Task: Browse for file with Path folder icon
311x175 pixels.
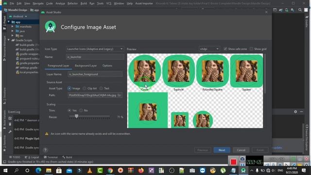Action: 119,95
